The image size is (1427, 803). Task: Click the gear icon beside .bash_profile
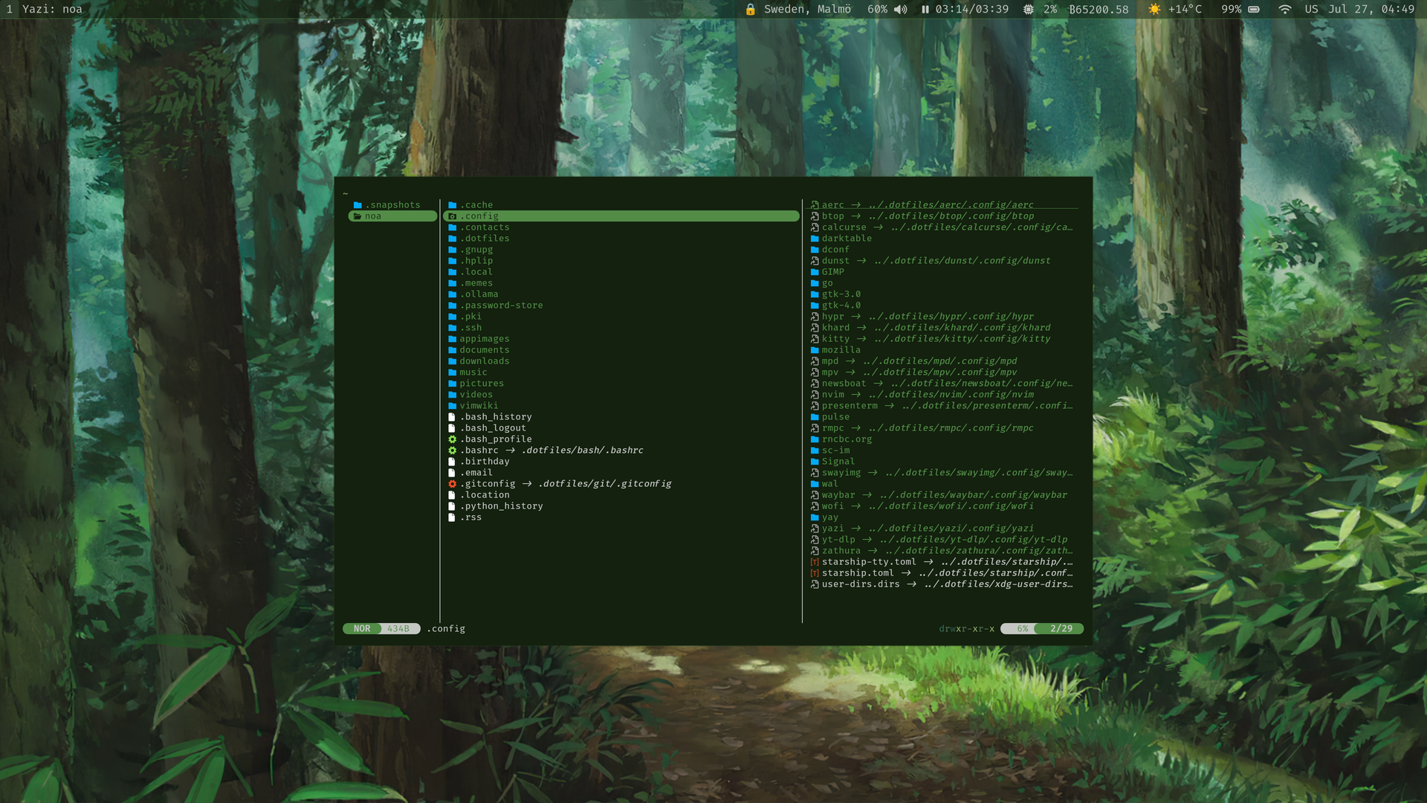[x=452, y=439]
